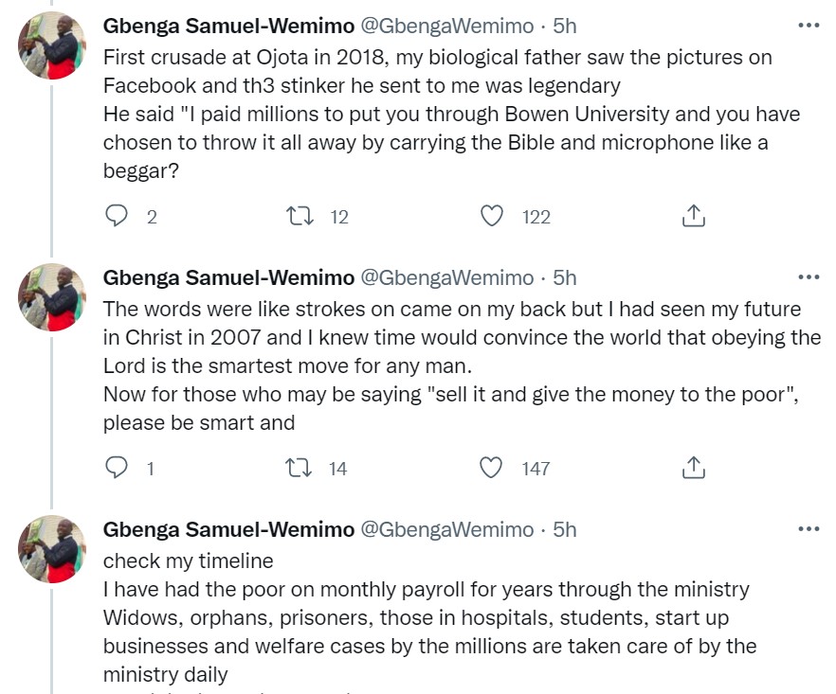This screenshot has width=836, height=694.
Task: Open the 'check my timeline' tweet text
Action: pos(188,560)
